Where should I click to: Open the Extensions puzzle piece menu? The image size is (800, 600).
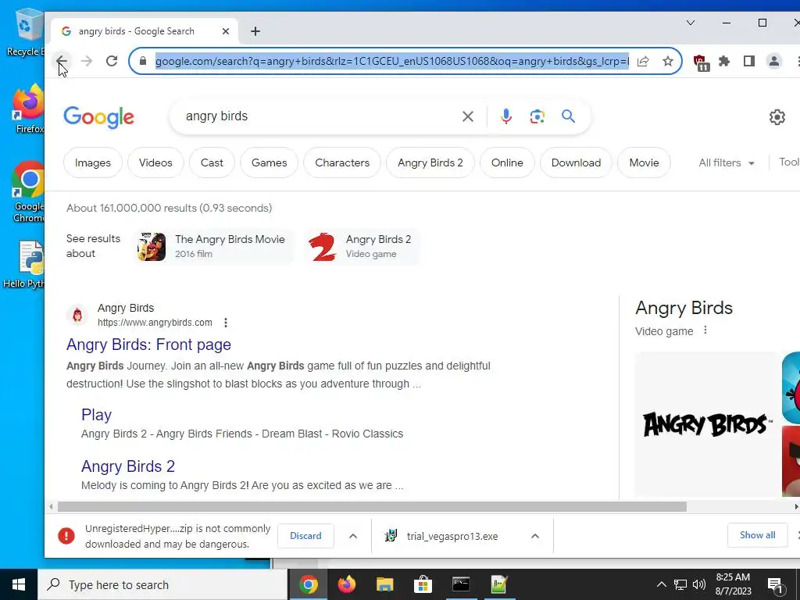(x=724, y=61)
